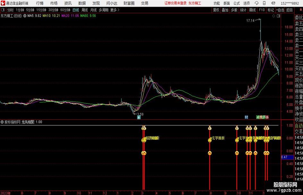The image size is (303, 195).
Task: Switch to the 分时 period tab
Action: click(11, 10)
